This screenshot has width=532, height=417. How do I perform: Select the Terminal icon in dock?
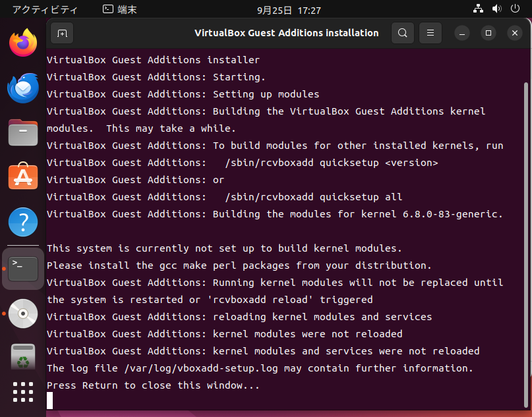[23, 268]
